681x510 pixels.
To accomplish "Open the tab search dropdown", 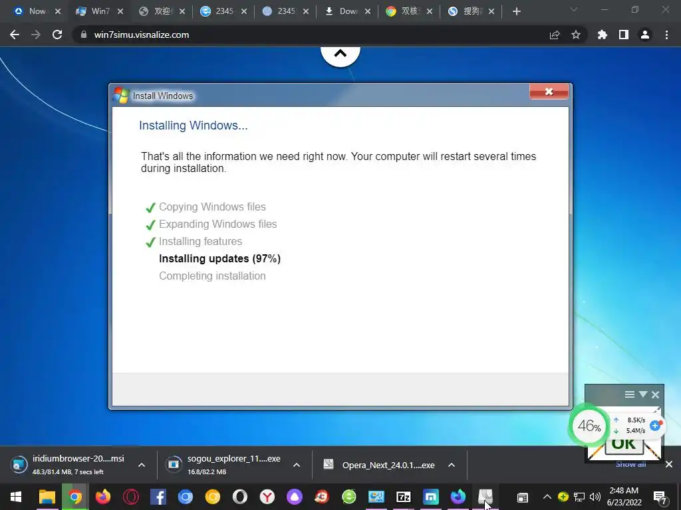I will (574, 9).
